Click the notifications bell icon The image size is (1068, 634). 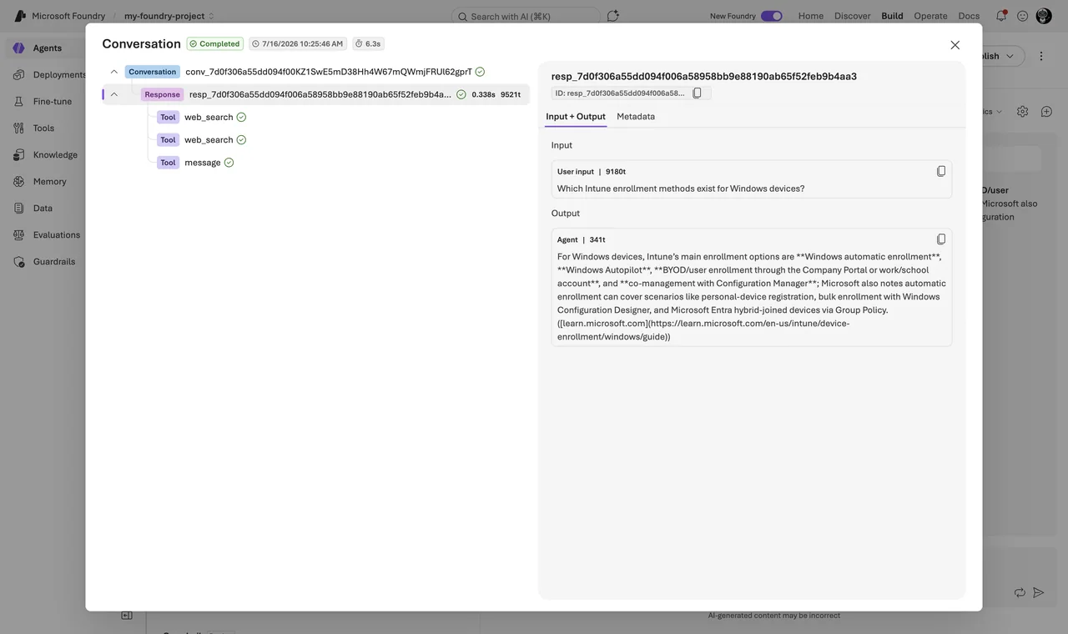coord(1000,16)
